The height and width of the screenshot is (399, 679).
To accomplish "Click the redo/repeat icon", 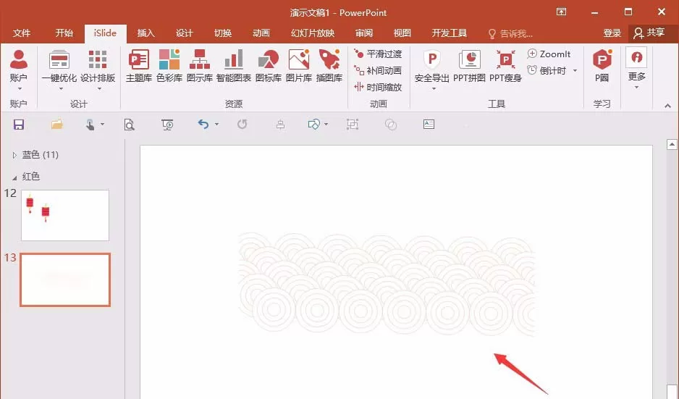I will 242,125.
